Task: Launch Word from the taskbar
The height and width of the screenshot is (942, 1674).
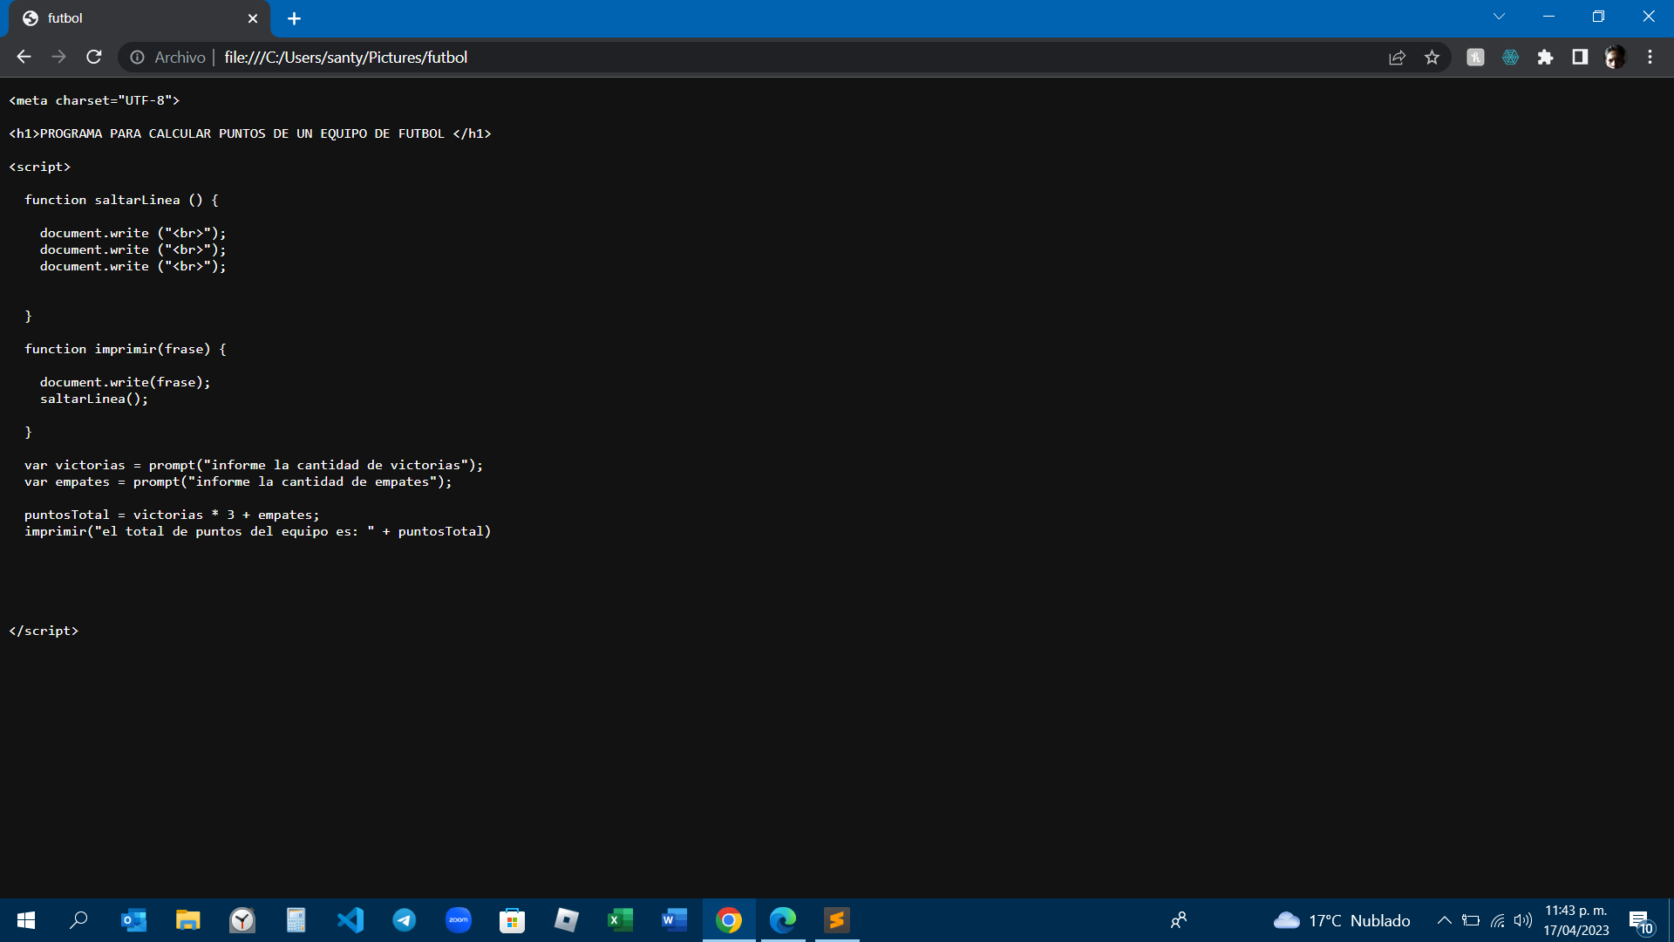Action: coord(675,920)
